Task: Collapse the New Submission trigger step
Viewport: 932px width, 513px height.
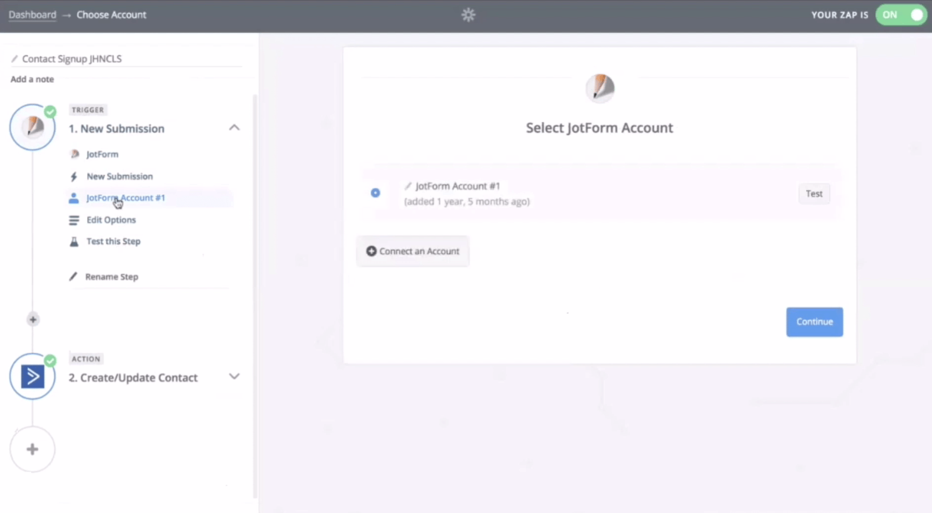Action: pos(234,128)
